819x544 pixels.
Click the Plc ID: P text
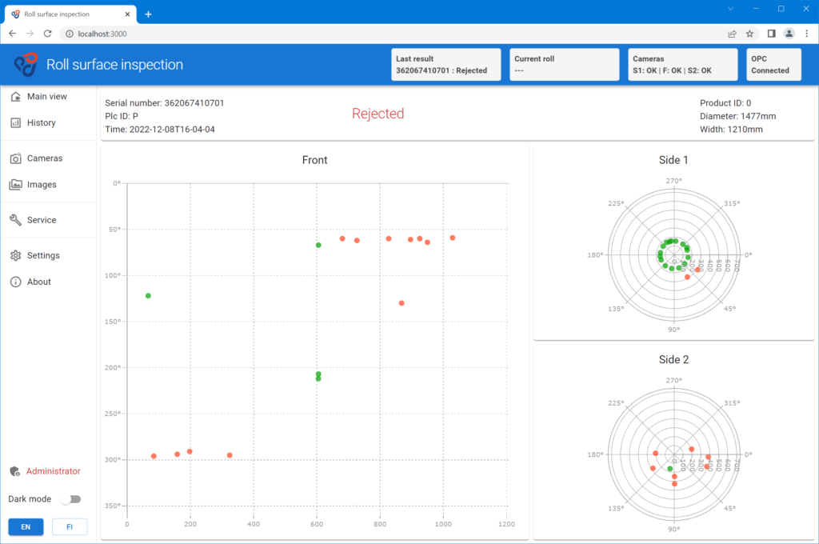pyautogui.click(x=122, y=116)
